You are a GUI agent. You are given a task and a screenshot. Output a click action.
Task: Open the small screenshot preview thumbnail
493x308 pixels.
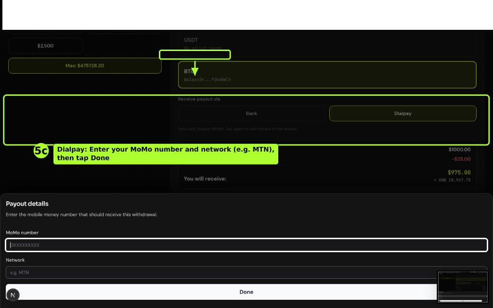tap(463, 287)
